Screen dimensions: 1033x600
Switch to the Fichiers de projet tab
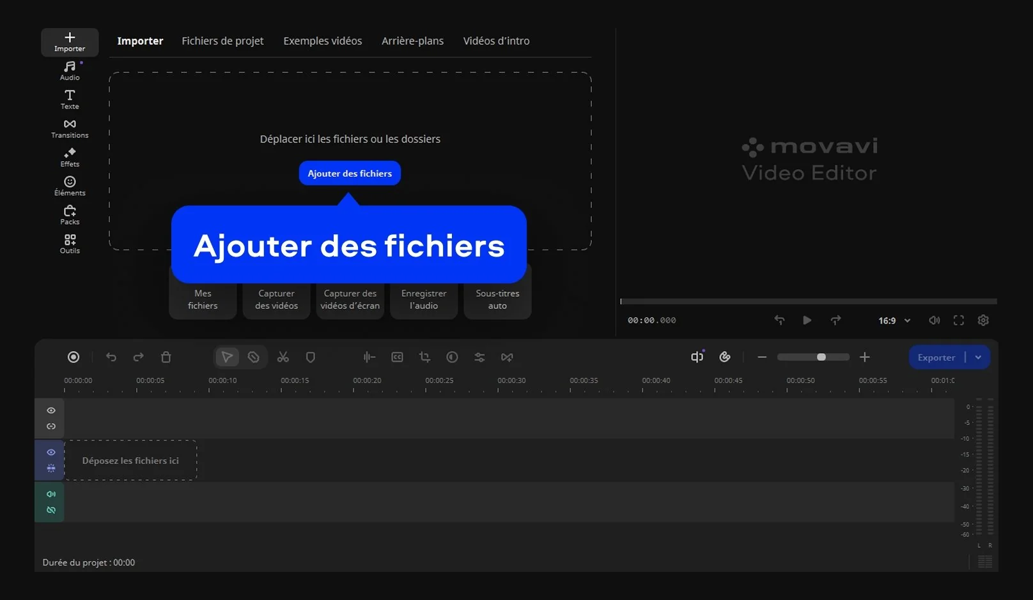tap(222, 41)
